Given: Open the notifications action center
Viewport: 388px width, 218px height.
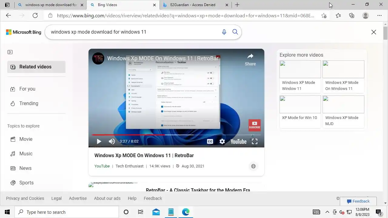Looking at the screenshot, I should point(379,212).
